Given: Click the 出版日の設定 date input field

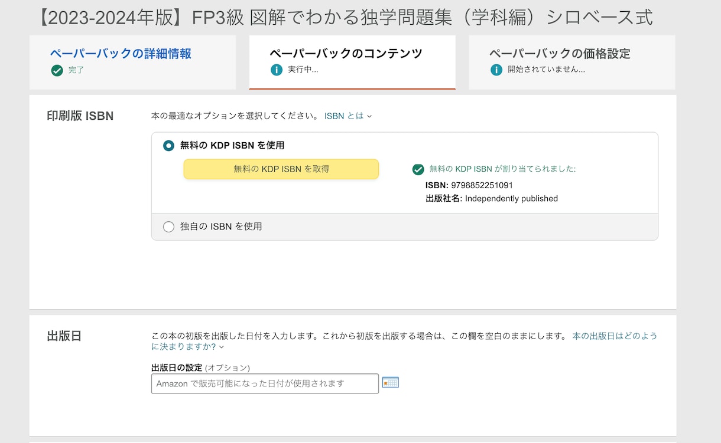Looking at the screenshot, I should 265,383.
